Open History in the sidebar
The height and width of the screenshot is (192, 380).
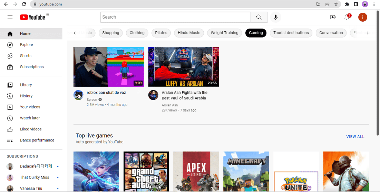click(x=31, y=96)
